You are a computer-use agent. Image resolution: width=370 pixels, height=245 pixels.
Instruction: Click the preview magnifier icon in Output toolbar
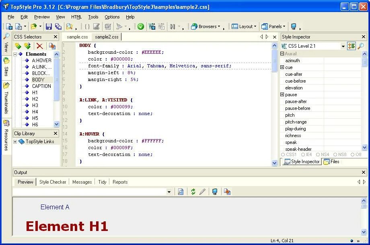(x=181, y=192)
